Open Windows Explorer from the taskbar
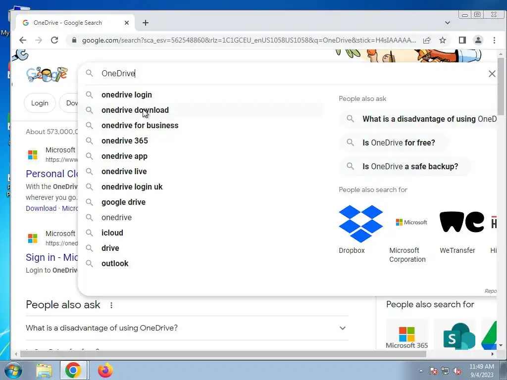Screen dimensions: 507x380 tap(44, 370)
